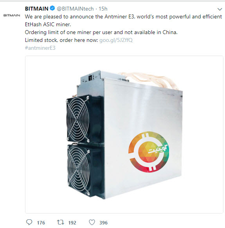The image size is (225, 228).
Task: Open the 15h tweet timestamp
Action: coord(103,9)
